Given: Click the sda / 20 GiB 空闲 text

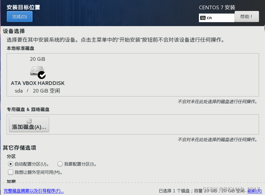Looking at the screenshot, I should (x=38, y=91).
